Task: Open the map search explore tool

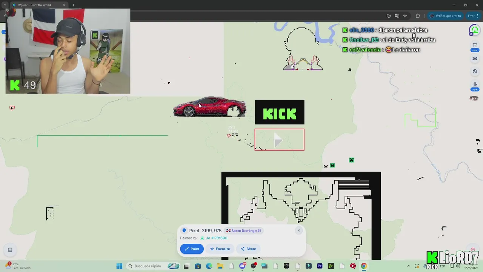Action: 475,71
